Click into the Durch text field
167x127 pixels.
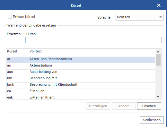click(x=94, y=40)
